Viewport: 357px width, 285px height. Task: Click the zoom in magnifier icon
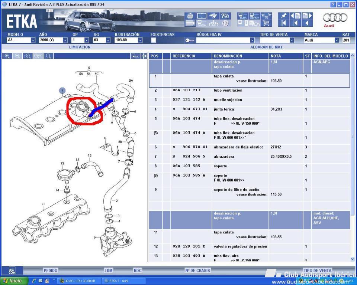7,56
